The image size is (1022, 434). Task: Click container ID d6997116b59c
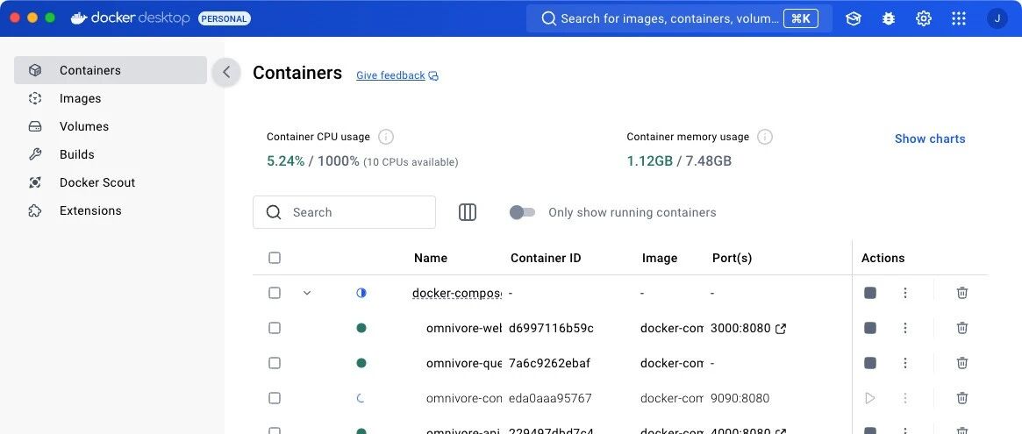[551, 328]
